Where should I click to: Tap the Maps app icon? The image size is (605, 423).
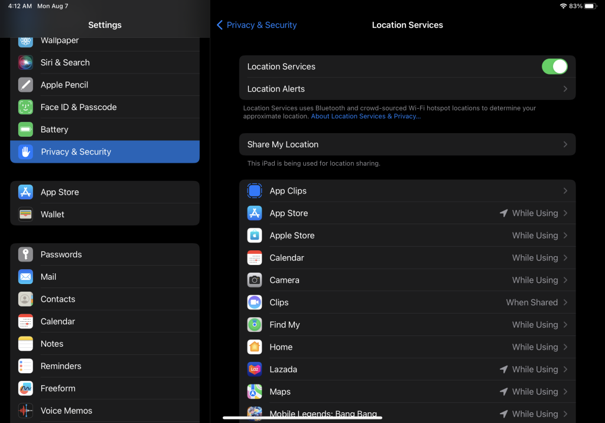[255, 392]
